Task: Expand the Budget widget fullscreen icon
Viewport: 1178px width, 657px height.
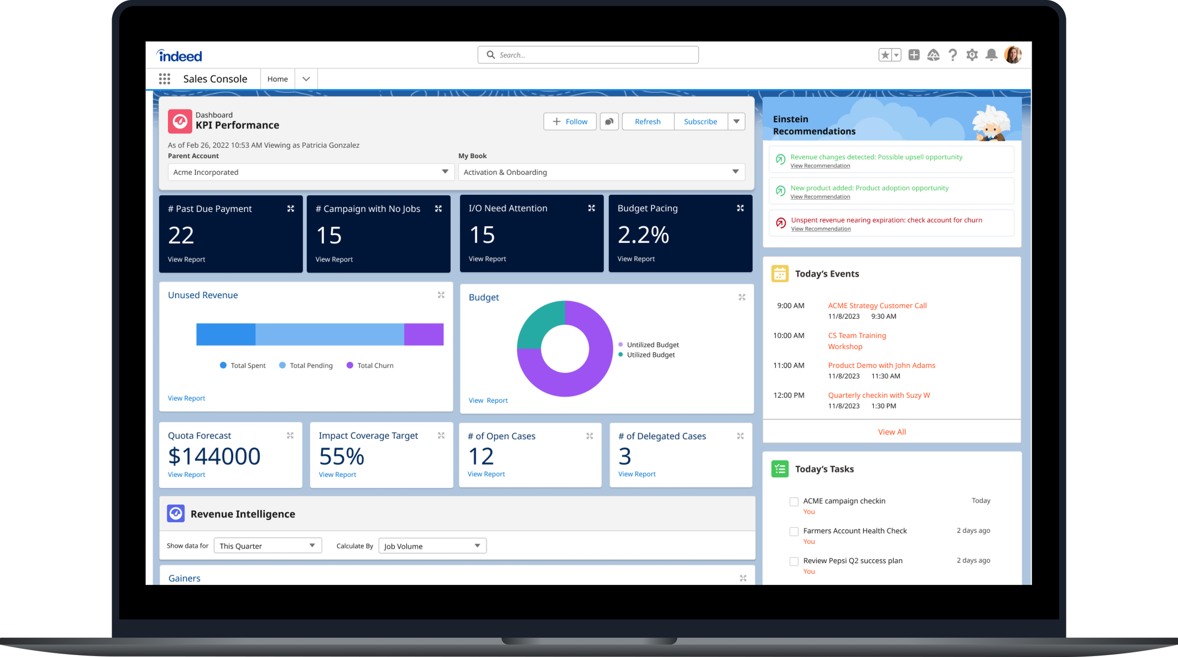Action: 742,297
